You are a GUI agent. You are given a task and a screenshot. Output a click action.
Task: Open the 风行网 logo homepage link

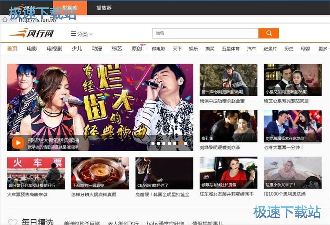pos(32,33)
